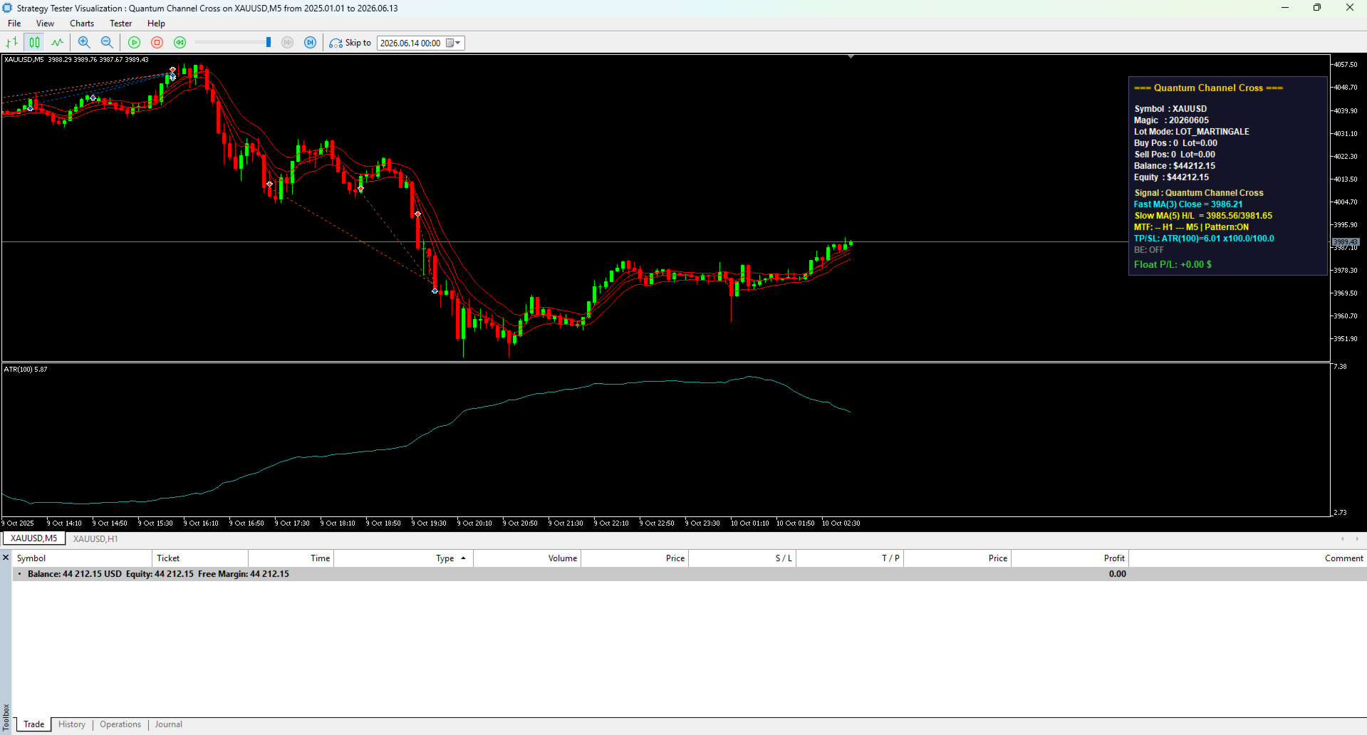
Task: Click the 'TP/SL: ATR(100)=6.01' line
Action: pyautogui.click(x=1204, y=239)
